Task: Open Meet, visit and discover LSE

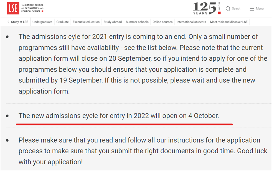Action: (229, 22)
